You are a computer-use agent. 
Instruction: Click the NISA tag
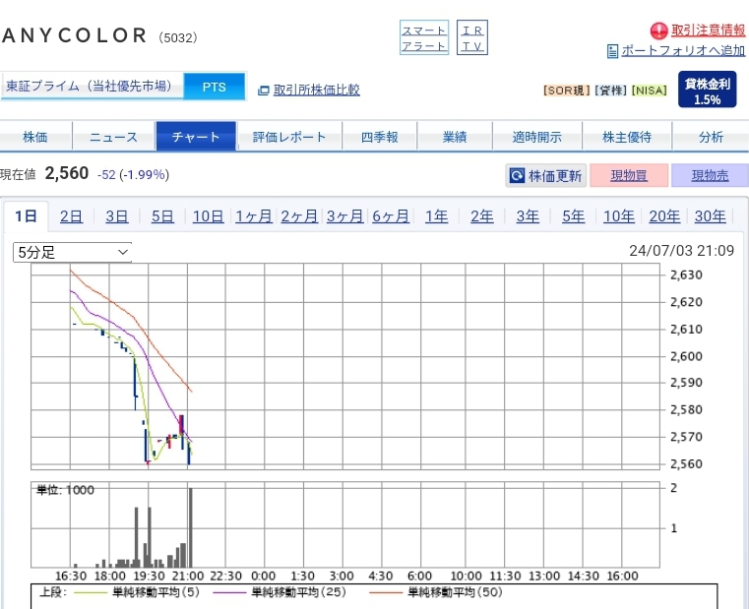point(650,91)
